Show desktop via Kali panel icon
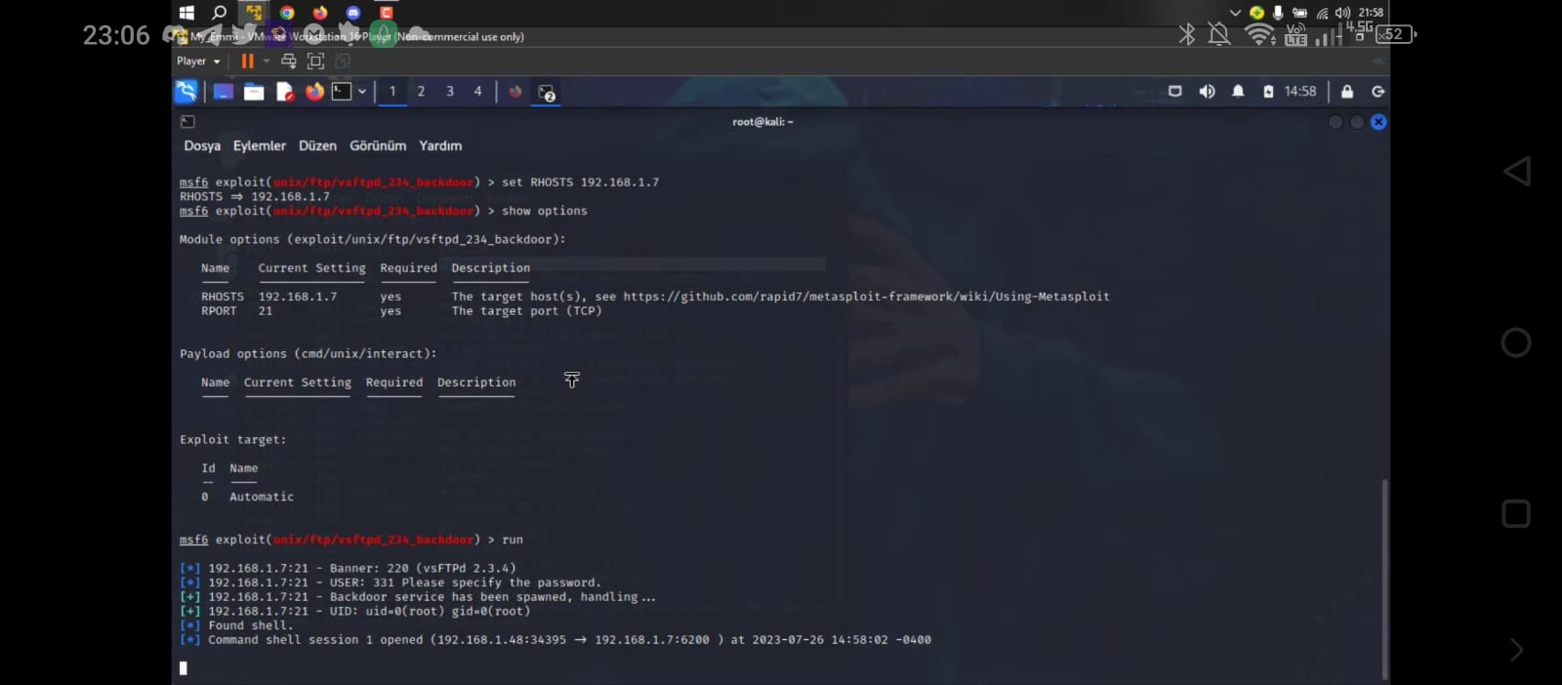The height and width of the screenshot is (685, 1562). pyautogui.click(x=224, y=92)
